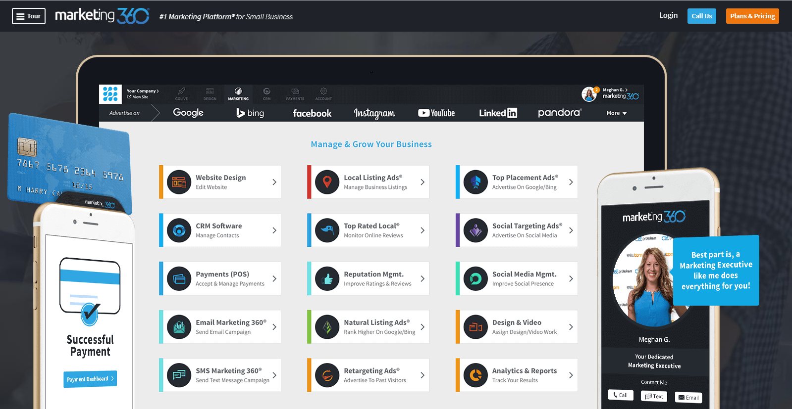Click the arrow on Reputation Mgmt. card
The image size is (792, 409).
coord(422,279)
